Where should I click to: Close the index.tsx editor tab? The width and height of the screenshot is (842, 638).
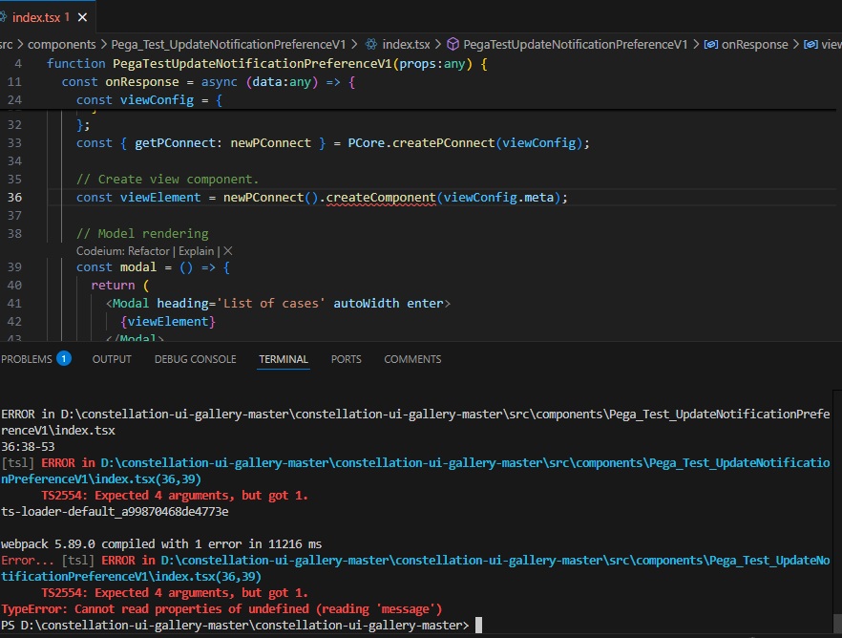coord(83,17)
